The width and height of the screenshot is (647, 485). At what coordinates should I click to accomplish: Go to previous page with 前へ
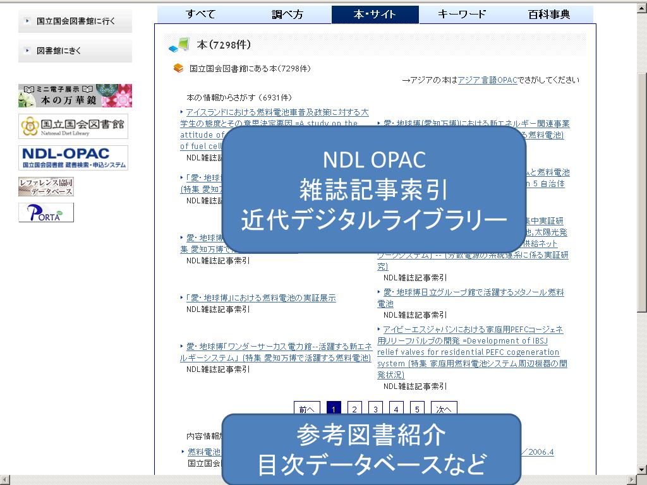306,409
